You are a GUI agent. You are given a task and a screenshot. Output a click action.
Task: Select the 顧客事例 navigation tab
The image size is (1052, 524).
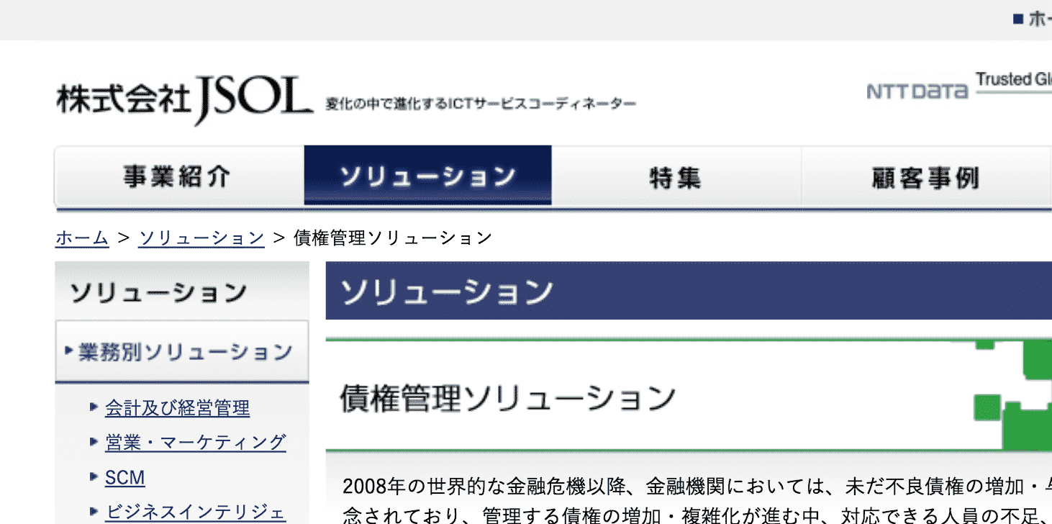[x=925, y=176]
